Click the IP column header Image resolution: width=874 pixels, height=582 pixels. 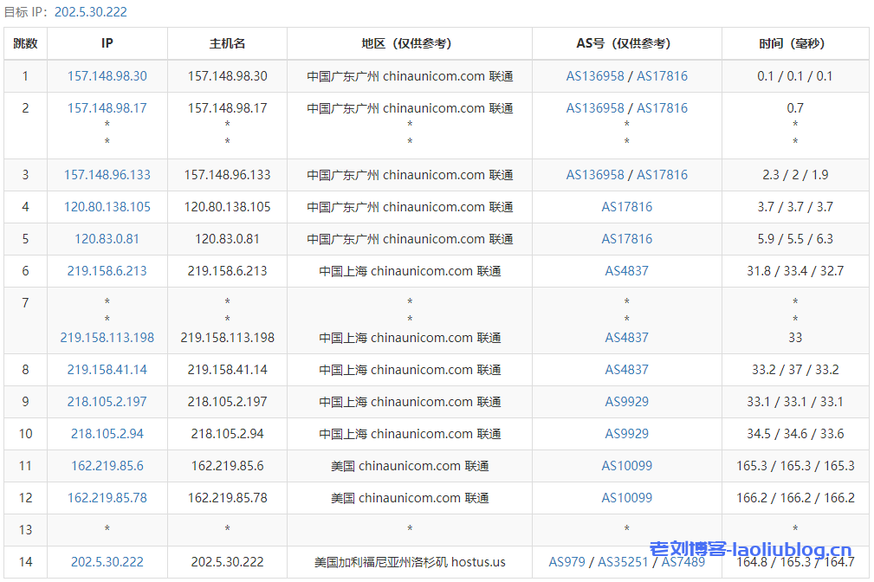[x=107, y=43]
